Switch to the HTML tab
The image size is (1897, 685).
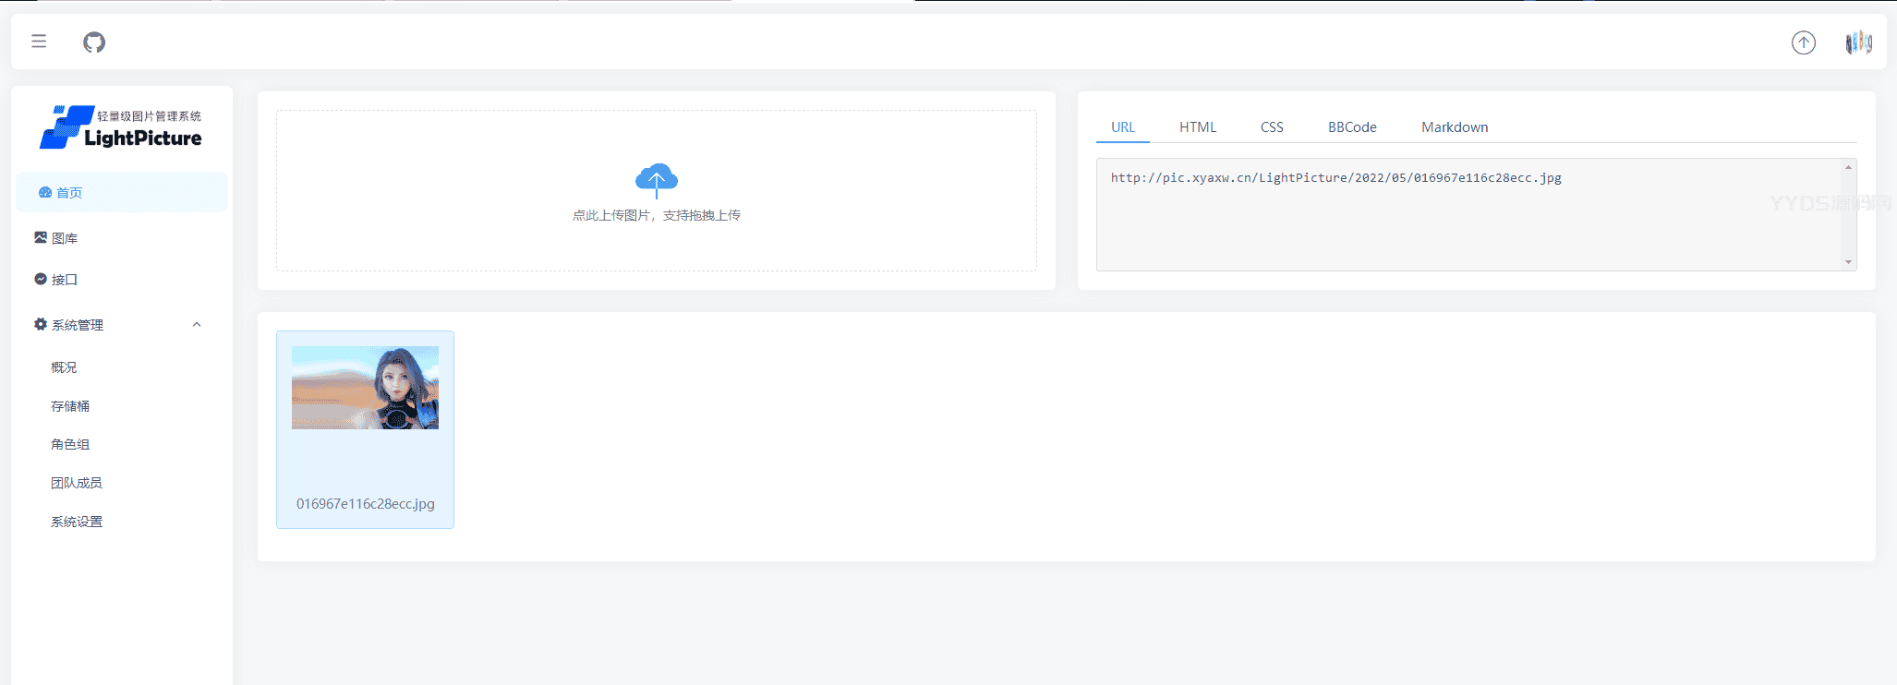1198,127
